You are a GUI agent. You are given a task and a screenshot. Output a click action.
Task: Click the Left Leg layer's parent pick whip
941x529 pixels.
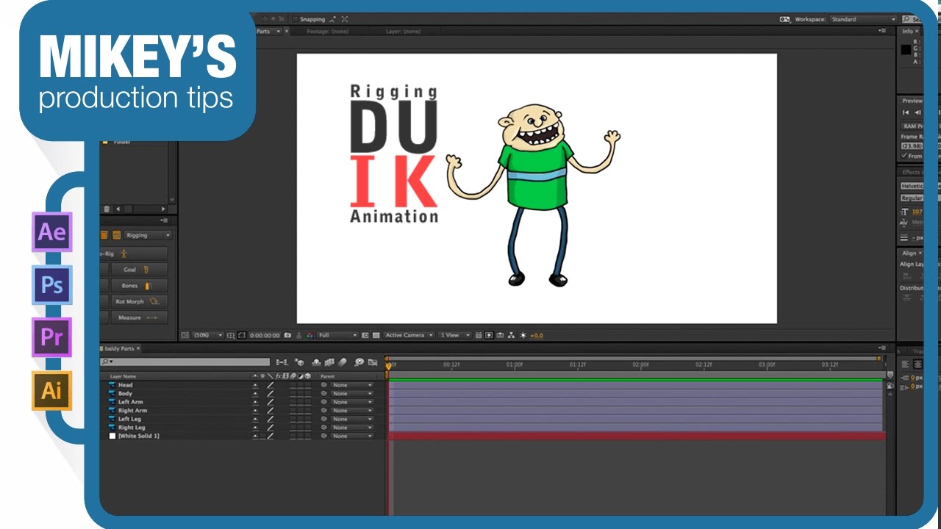(323, 419)
